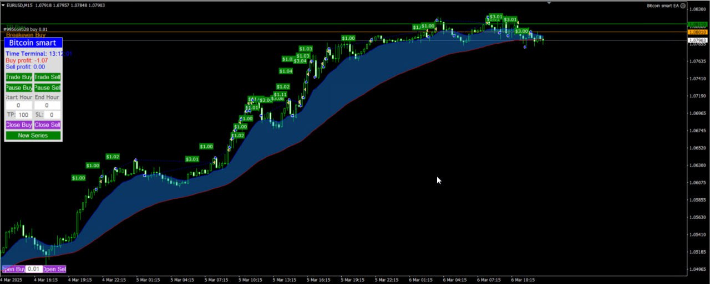Image resolution: width=710 pixels, height=284 pixels.
Task: Click the Time Terminal clock text
Action: click(39, 54)
